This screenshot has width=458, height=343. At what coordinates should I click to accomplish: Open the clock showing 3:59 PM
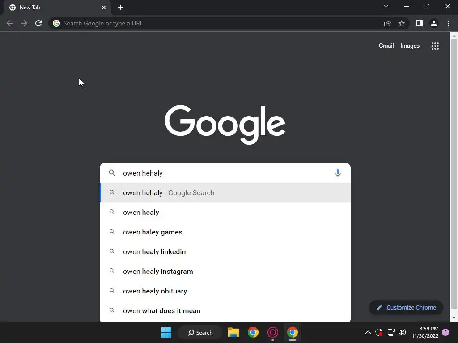pos(425,332)
